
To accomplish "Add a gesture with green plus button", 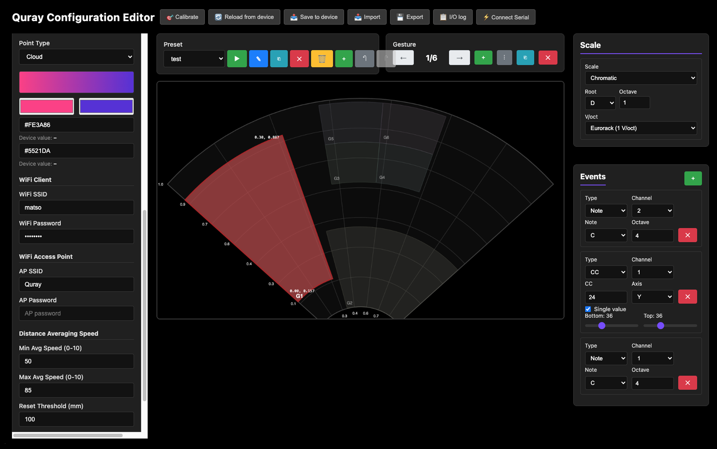I will pos(483,57).
